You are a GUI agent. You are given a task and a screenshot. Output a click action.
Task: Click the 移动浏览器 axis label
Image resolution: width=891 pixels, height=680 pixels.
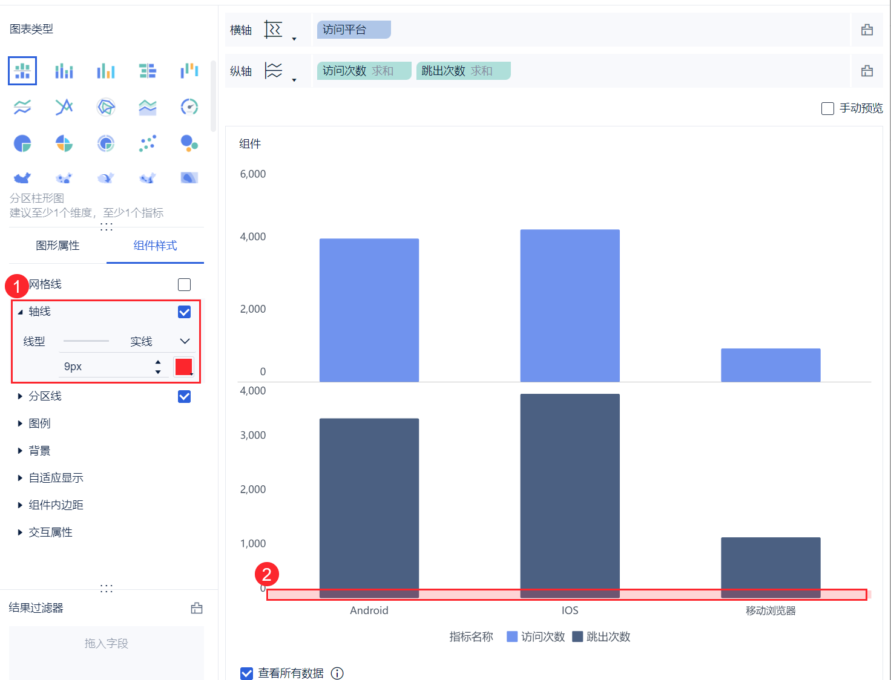[771, 610]
